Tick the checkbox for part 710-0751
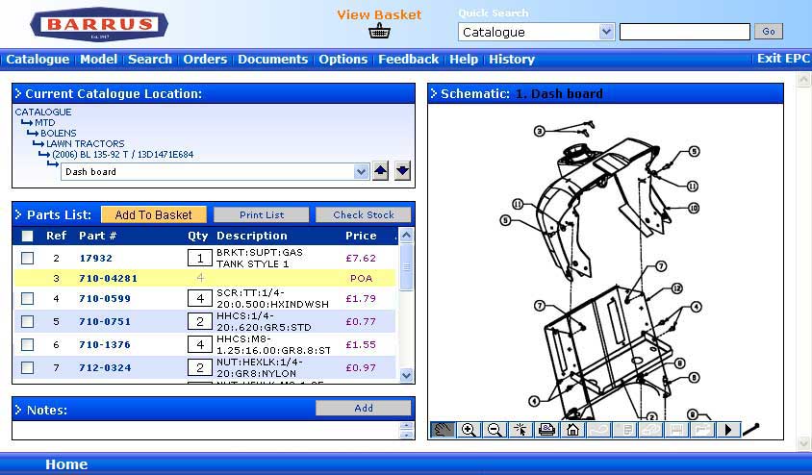812x475 pixels. point(28,321)
